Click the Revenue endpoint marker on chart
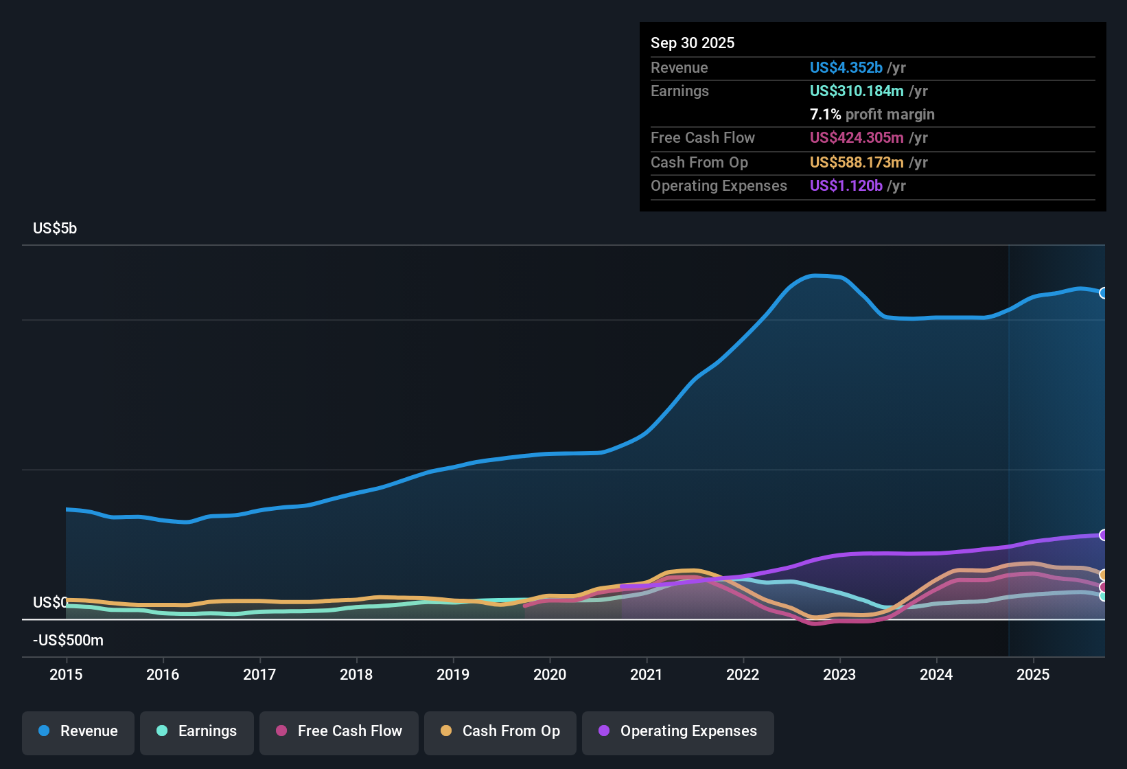This screenshot has height=769, width=1127. point(1104,293)
